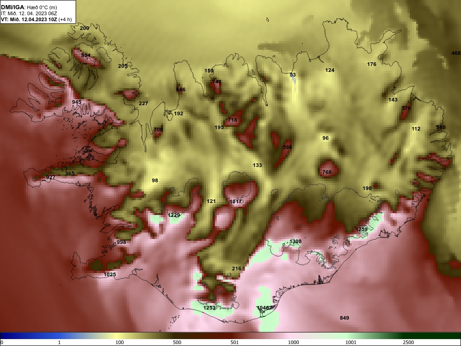
Task: Click the color scale label 1
Action: pos(59,342)
